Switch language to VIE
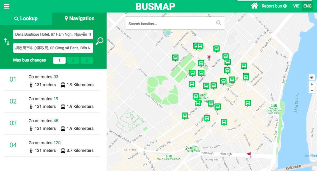The image size is (317, 171). (x=296, y=6)
